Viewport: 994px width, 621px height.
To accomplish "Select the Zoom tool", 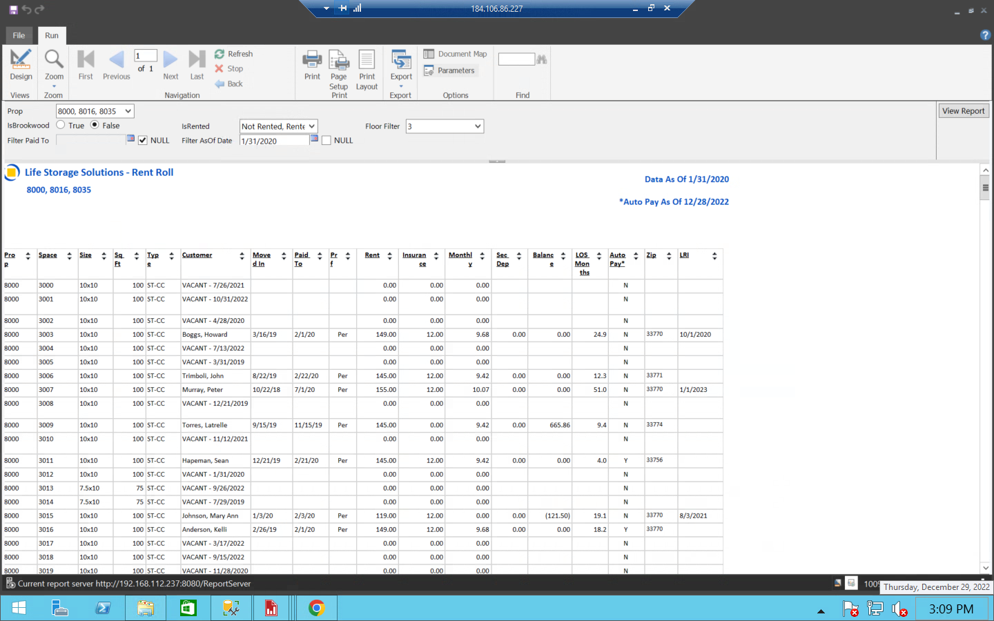I will click(x=53, y=66).
